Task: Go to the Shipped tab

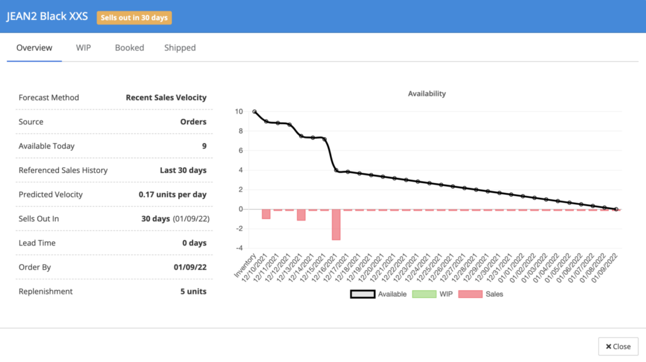Action: 180,48
